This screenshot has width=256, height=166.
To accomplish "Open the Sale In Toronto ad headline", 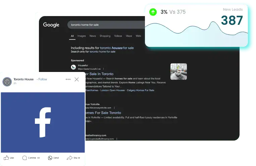I will 99,74.
